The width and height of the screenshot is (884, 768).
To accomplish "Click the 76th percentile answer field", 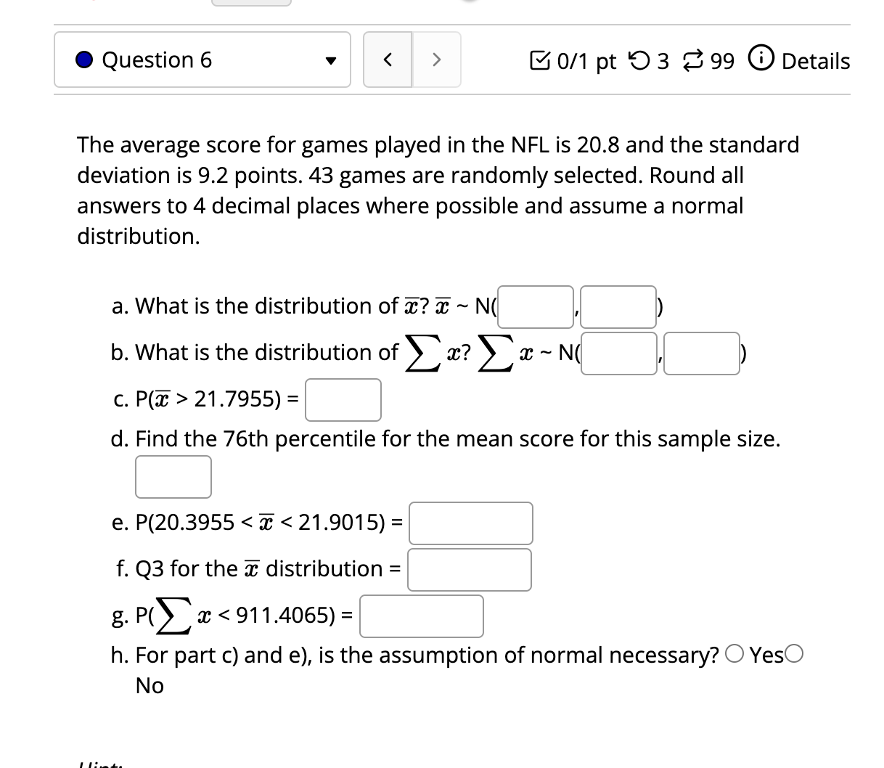I will (x=173, y=476).
